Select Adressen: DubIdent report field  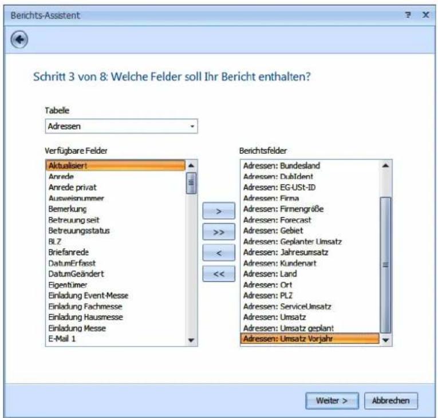pos(310,176)
